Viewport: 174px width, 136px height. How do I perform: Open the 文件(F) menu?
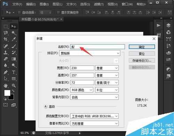coord(17,4)
